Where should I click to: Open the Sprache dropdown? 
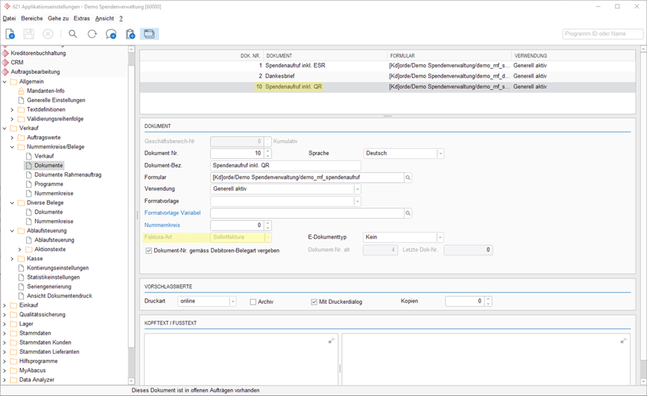point(440,153)
